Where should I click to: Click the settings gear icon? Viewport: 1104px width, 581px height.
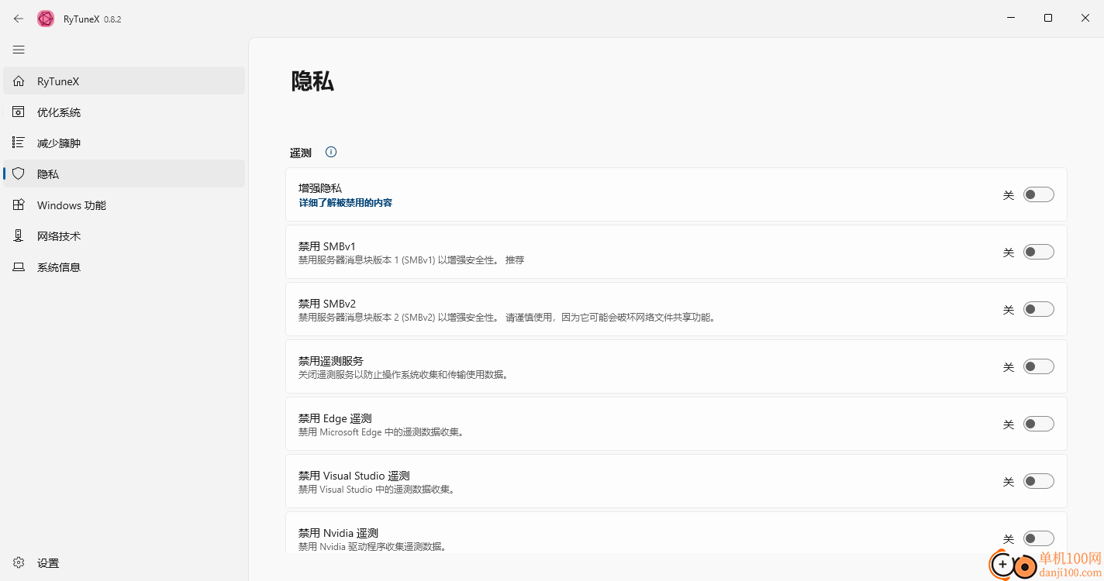tap(19, 563)
